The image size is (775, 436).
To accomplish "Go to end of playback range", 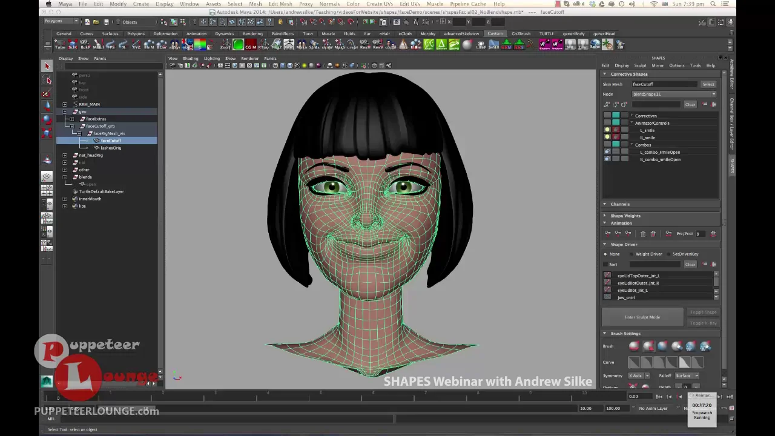I will 729,397.
